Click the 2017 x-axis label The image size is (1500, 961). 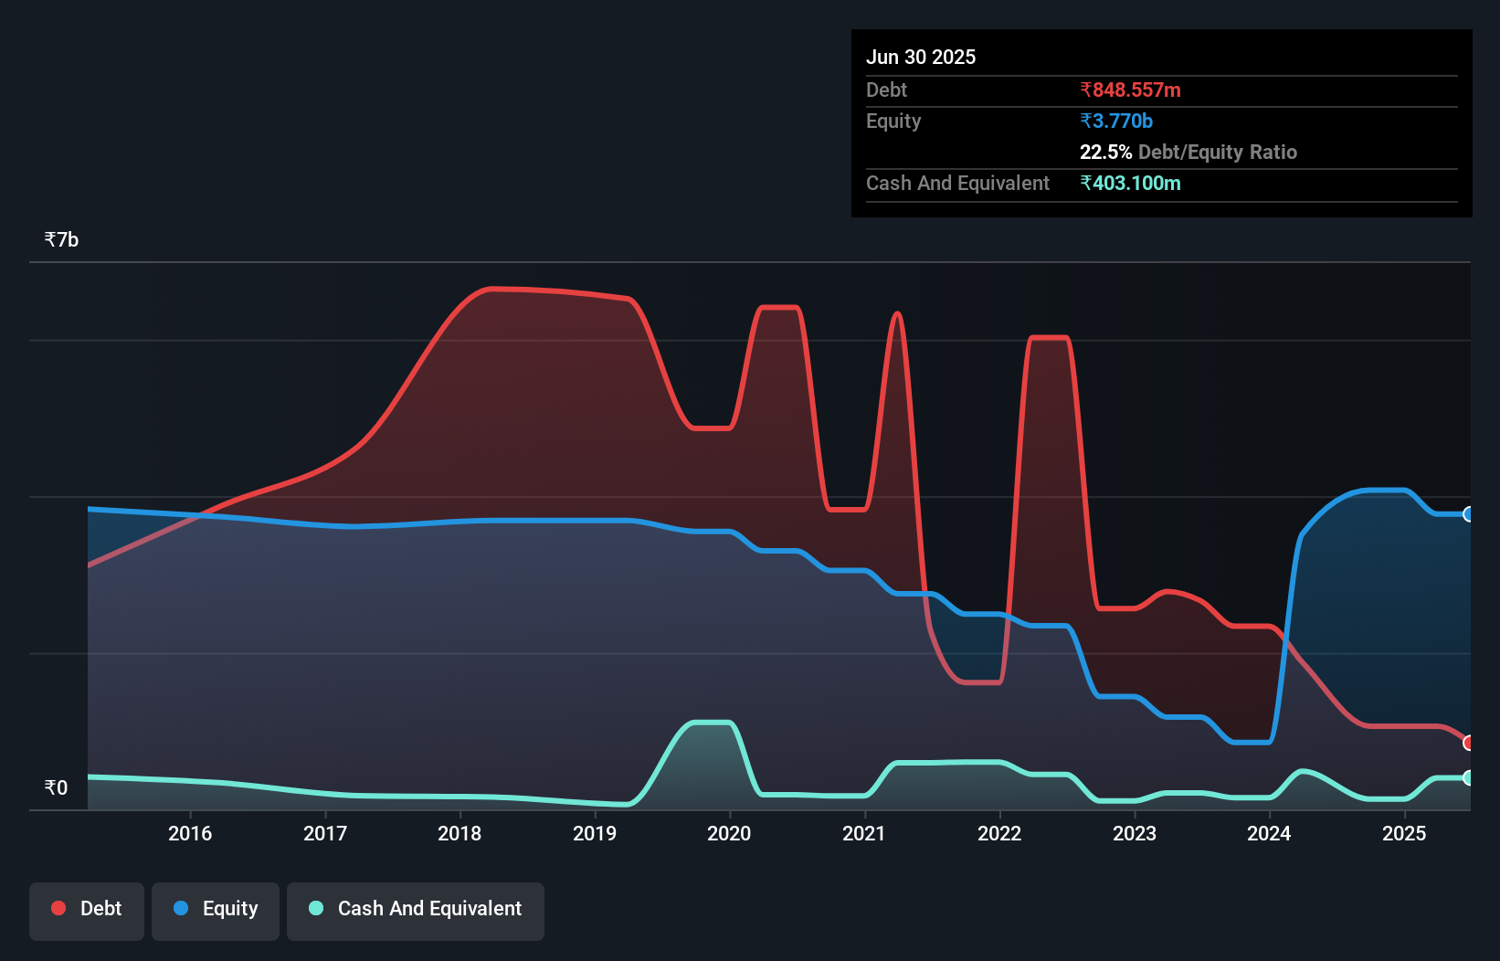tap(325, 833)
